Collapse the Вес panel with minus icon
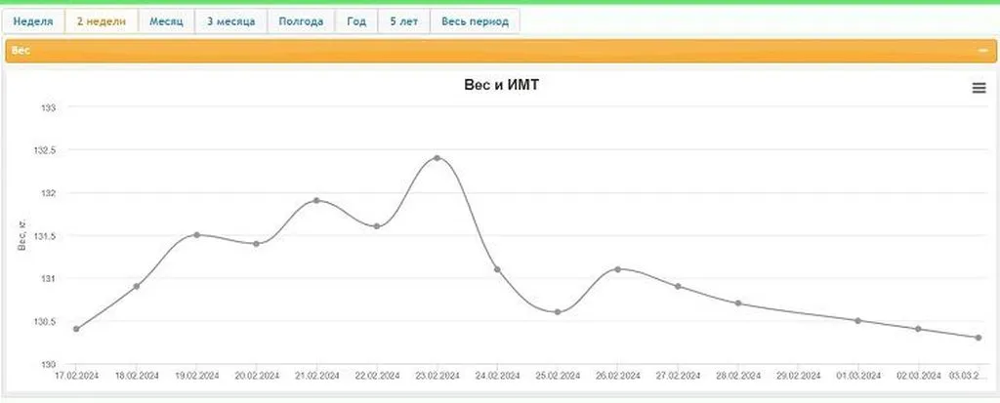The height and width of the screenshot is (403, 1000). (x=982, y=50)
